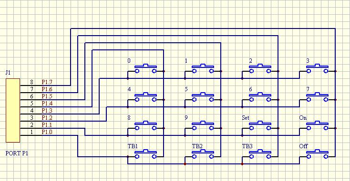Click the PORT P1 component text

click(17, 153)
